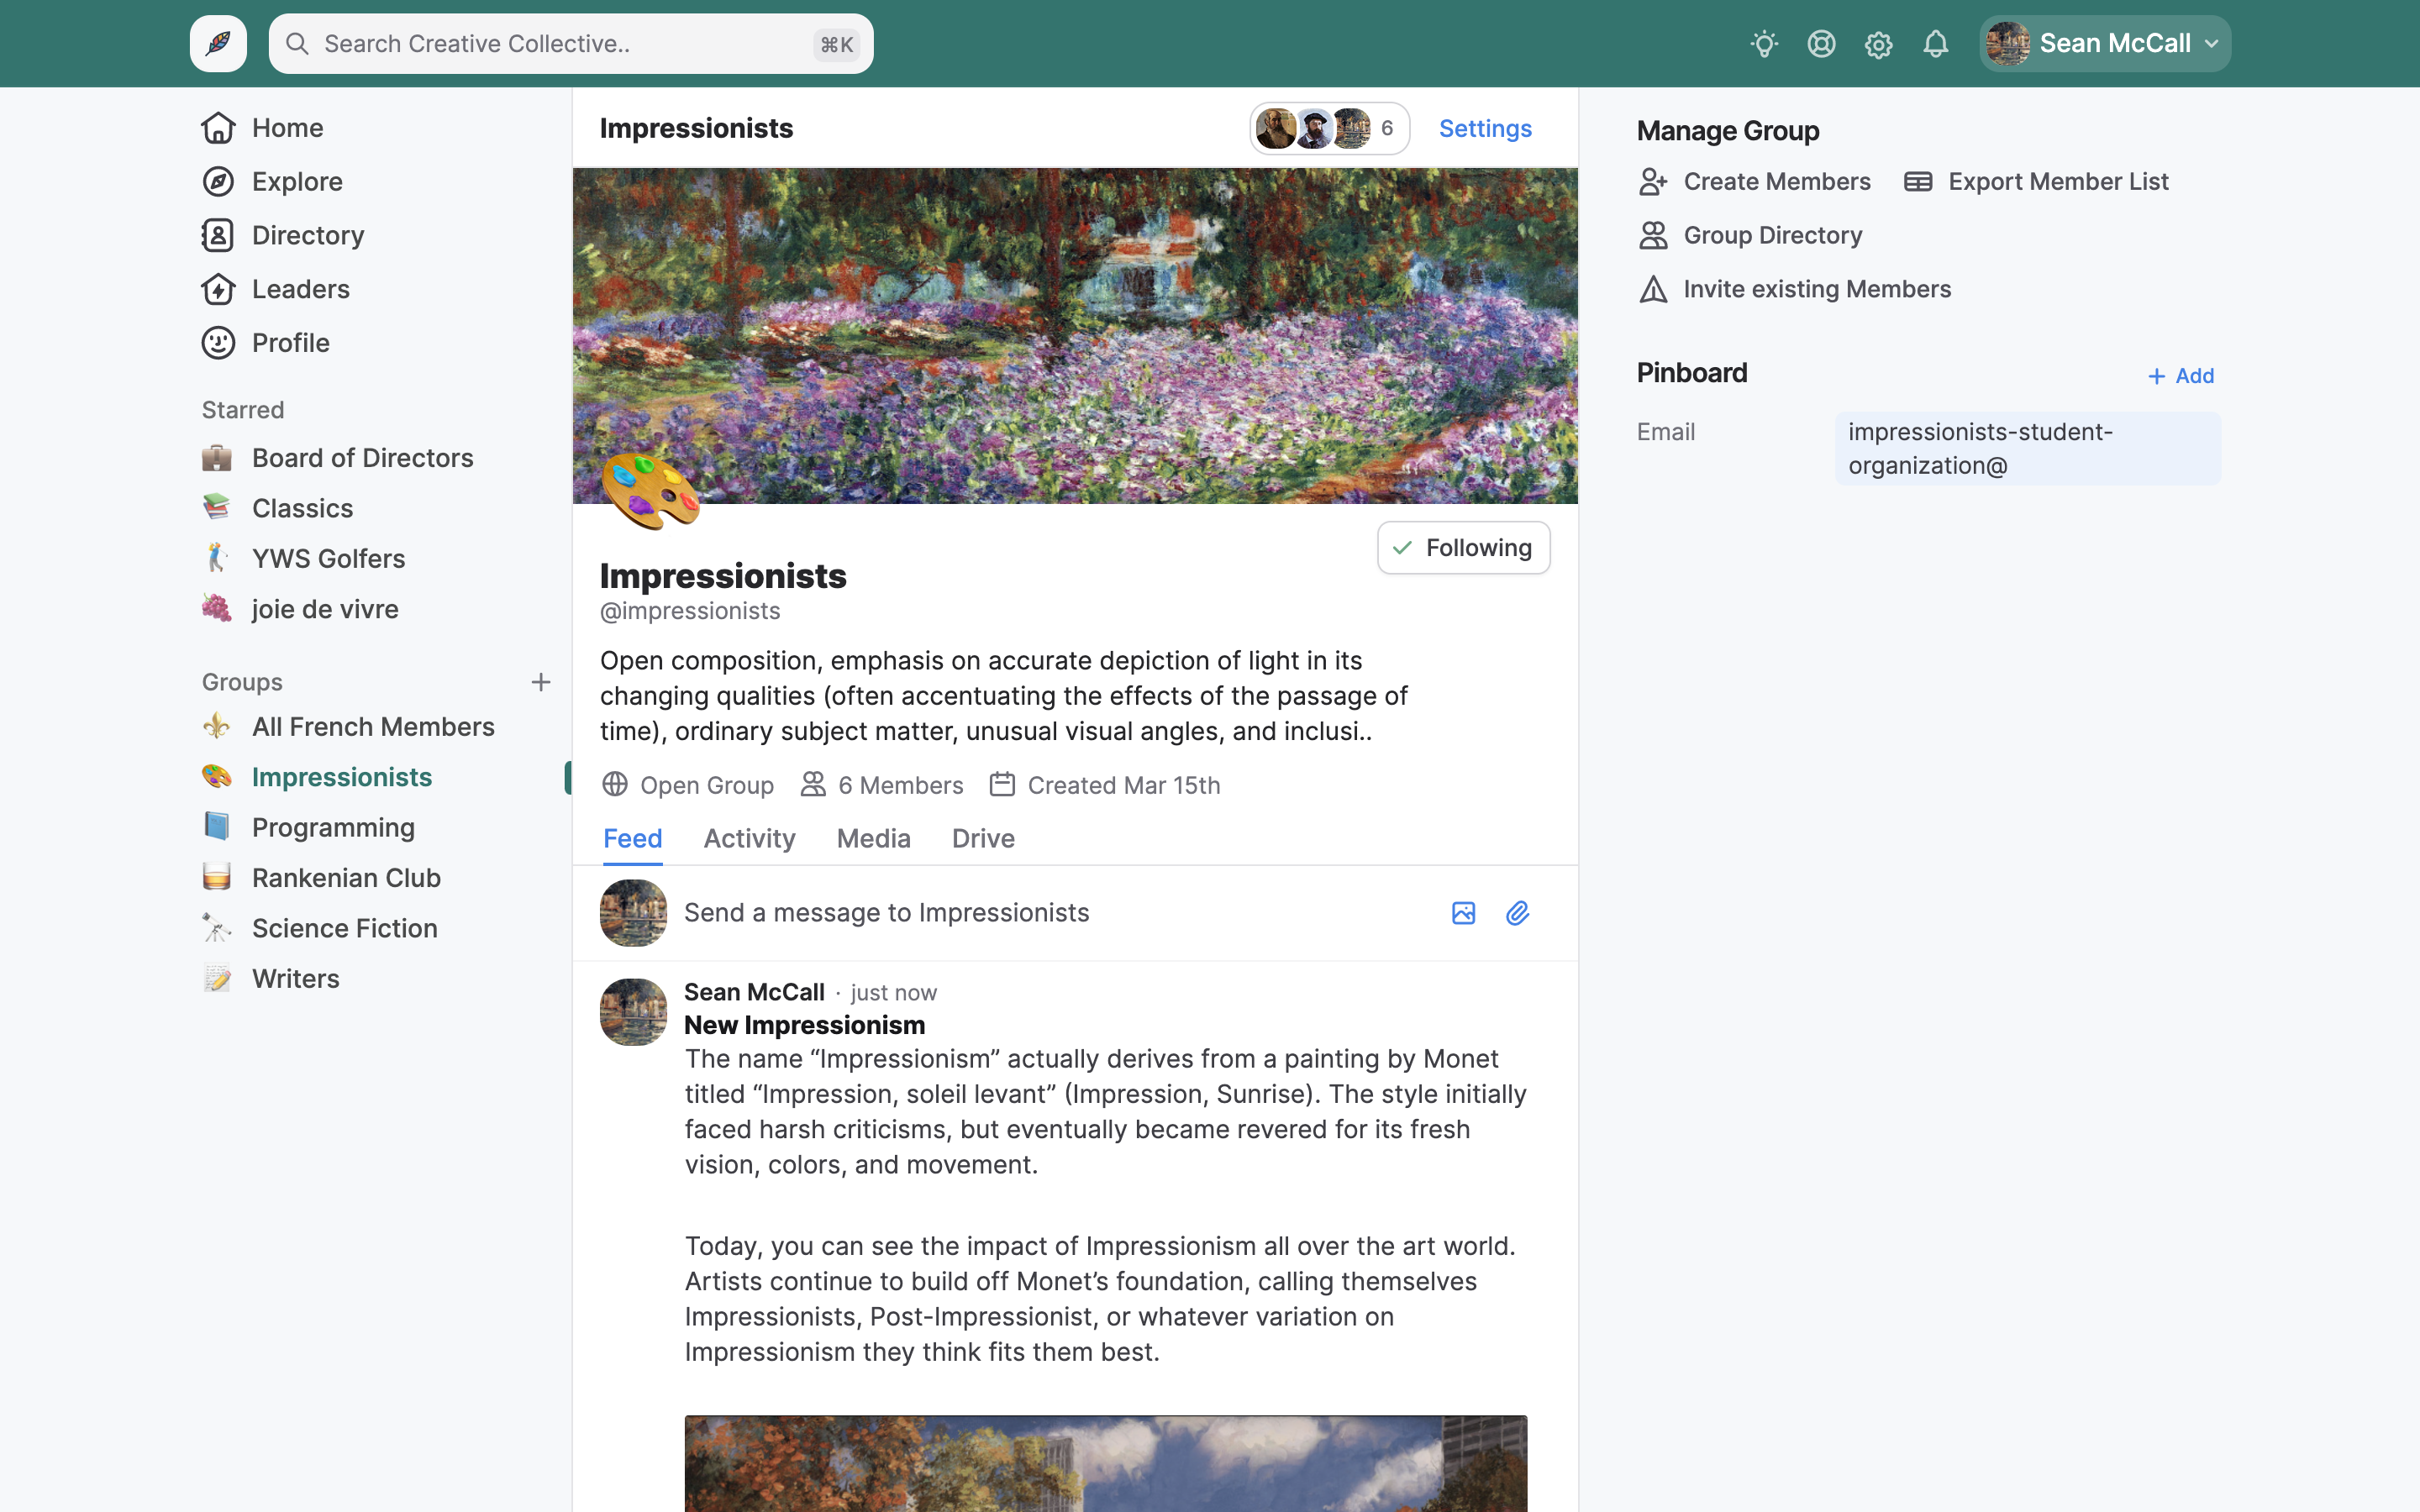
Task: Click the image upload icon in composer
Action: (x=1463, y=913)
